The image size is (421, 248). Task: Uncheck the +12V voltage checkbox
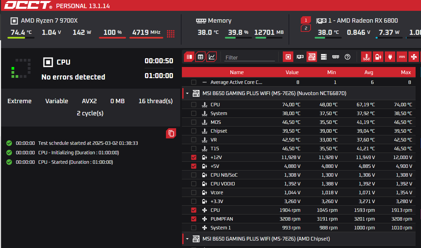point(193,157)
